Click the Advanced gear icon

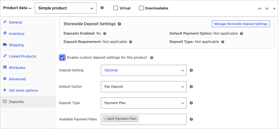coord(5,79)
